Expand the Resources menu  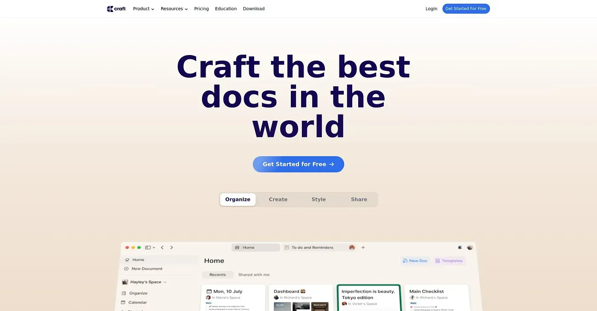174,9
